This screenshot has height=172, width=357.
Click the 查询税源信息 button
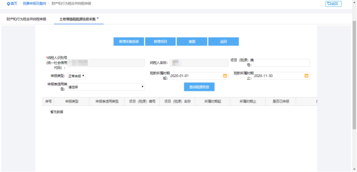[199, 87]
